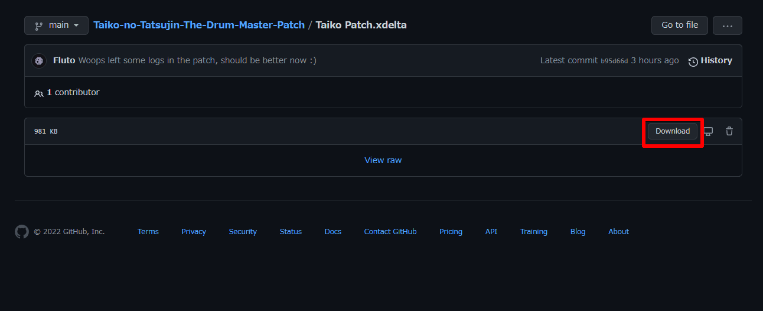Click the three-dots more options button
The image size is (763, 311).
click(x=727, y=25)
